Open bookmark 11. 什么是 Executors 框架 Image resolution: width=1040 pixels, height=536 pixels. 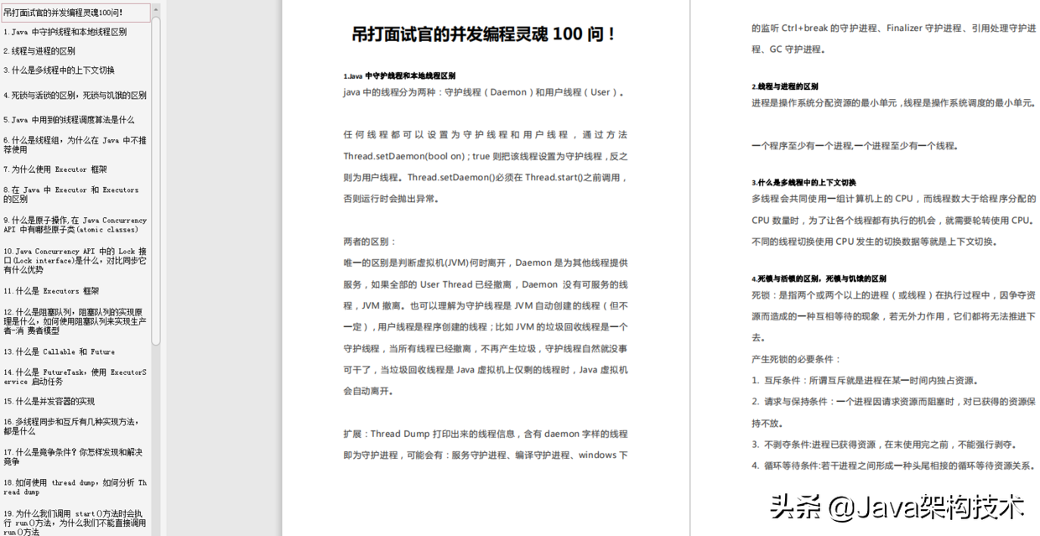pos(51,291)
